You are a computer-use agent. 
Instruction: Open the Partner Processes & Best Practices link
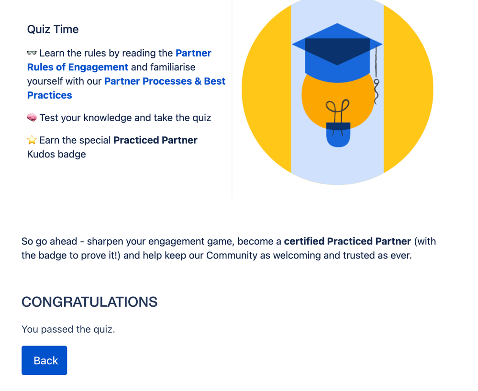165,81
